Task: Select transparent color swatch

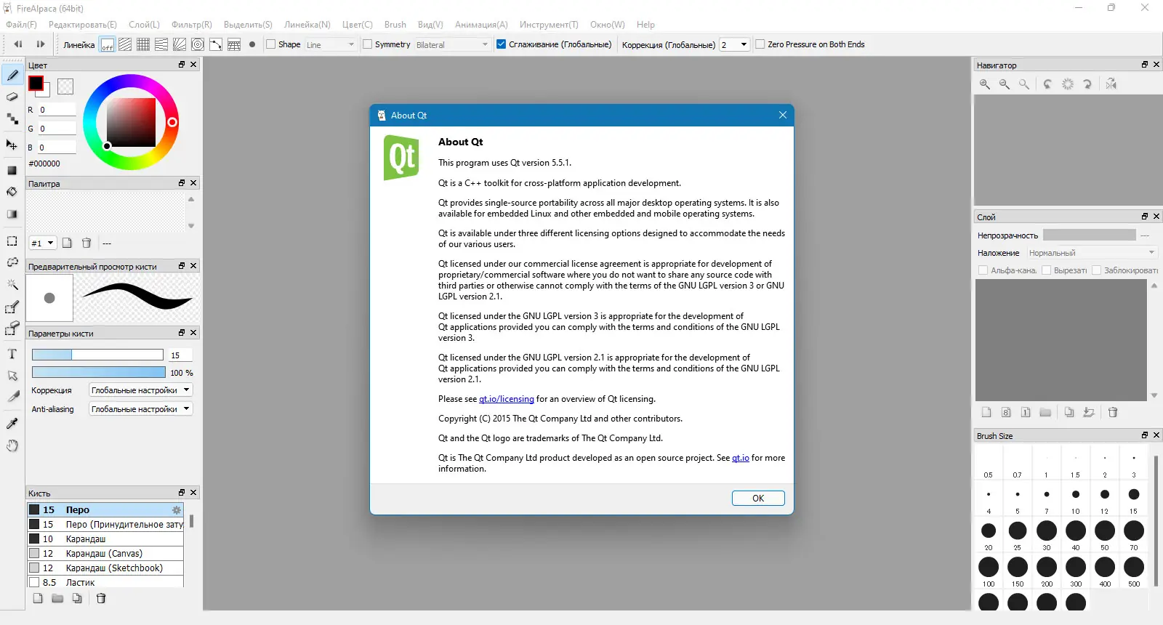Action: click(65, 86)
